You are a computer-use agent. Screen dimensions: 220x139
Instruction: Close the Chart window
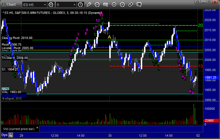click(215, 2)
